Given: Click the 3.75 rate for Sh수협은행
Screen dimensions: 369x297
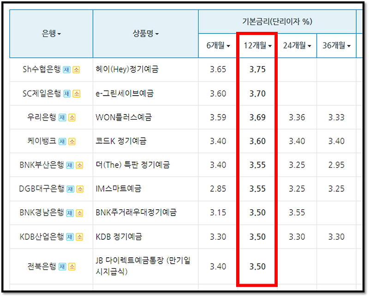Looking at the screenshot, I should [257, 70].
